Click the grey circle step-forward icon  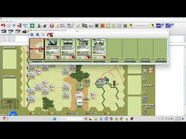9,26
